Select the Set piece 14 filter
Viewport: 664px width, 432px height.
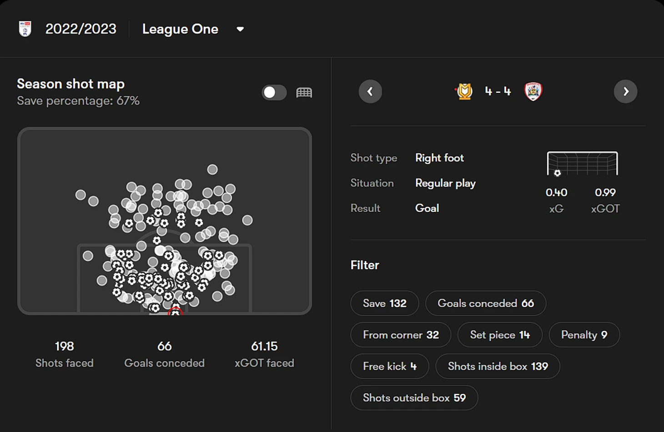click(499, 335)
